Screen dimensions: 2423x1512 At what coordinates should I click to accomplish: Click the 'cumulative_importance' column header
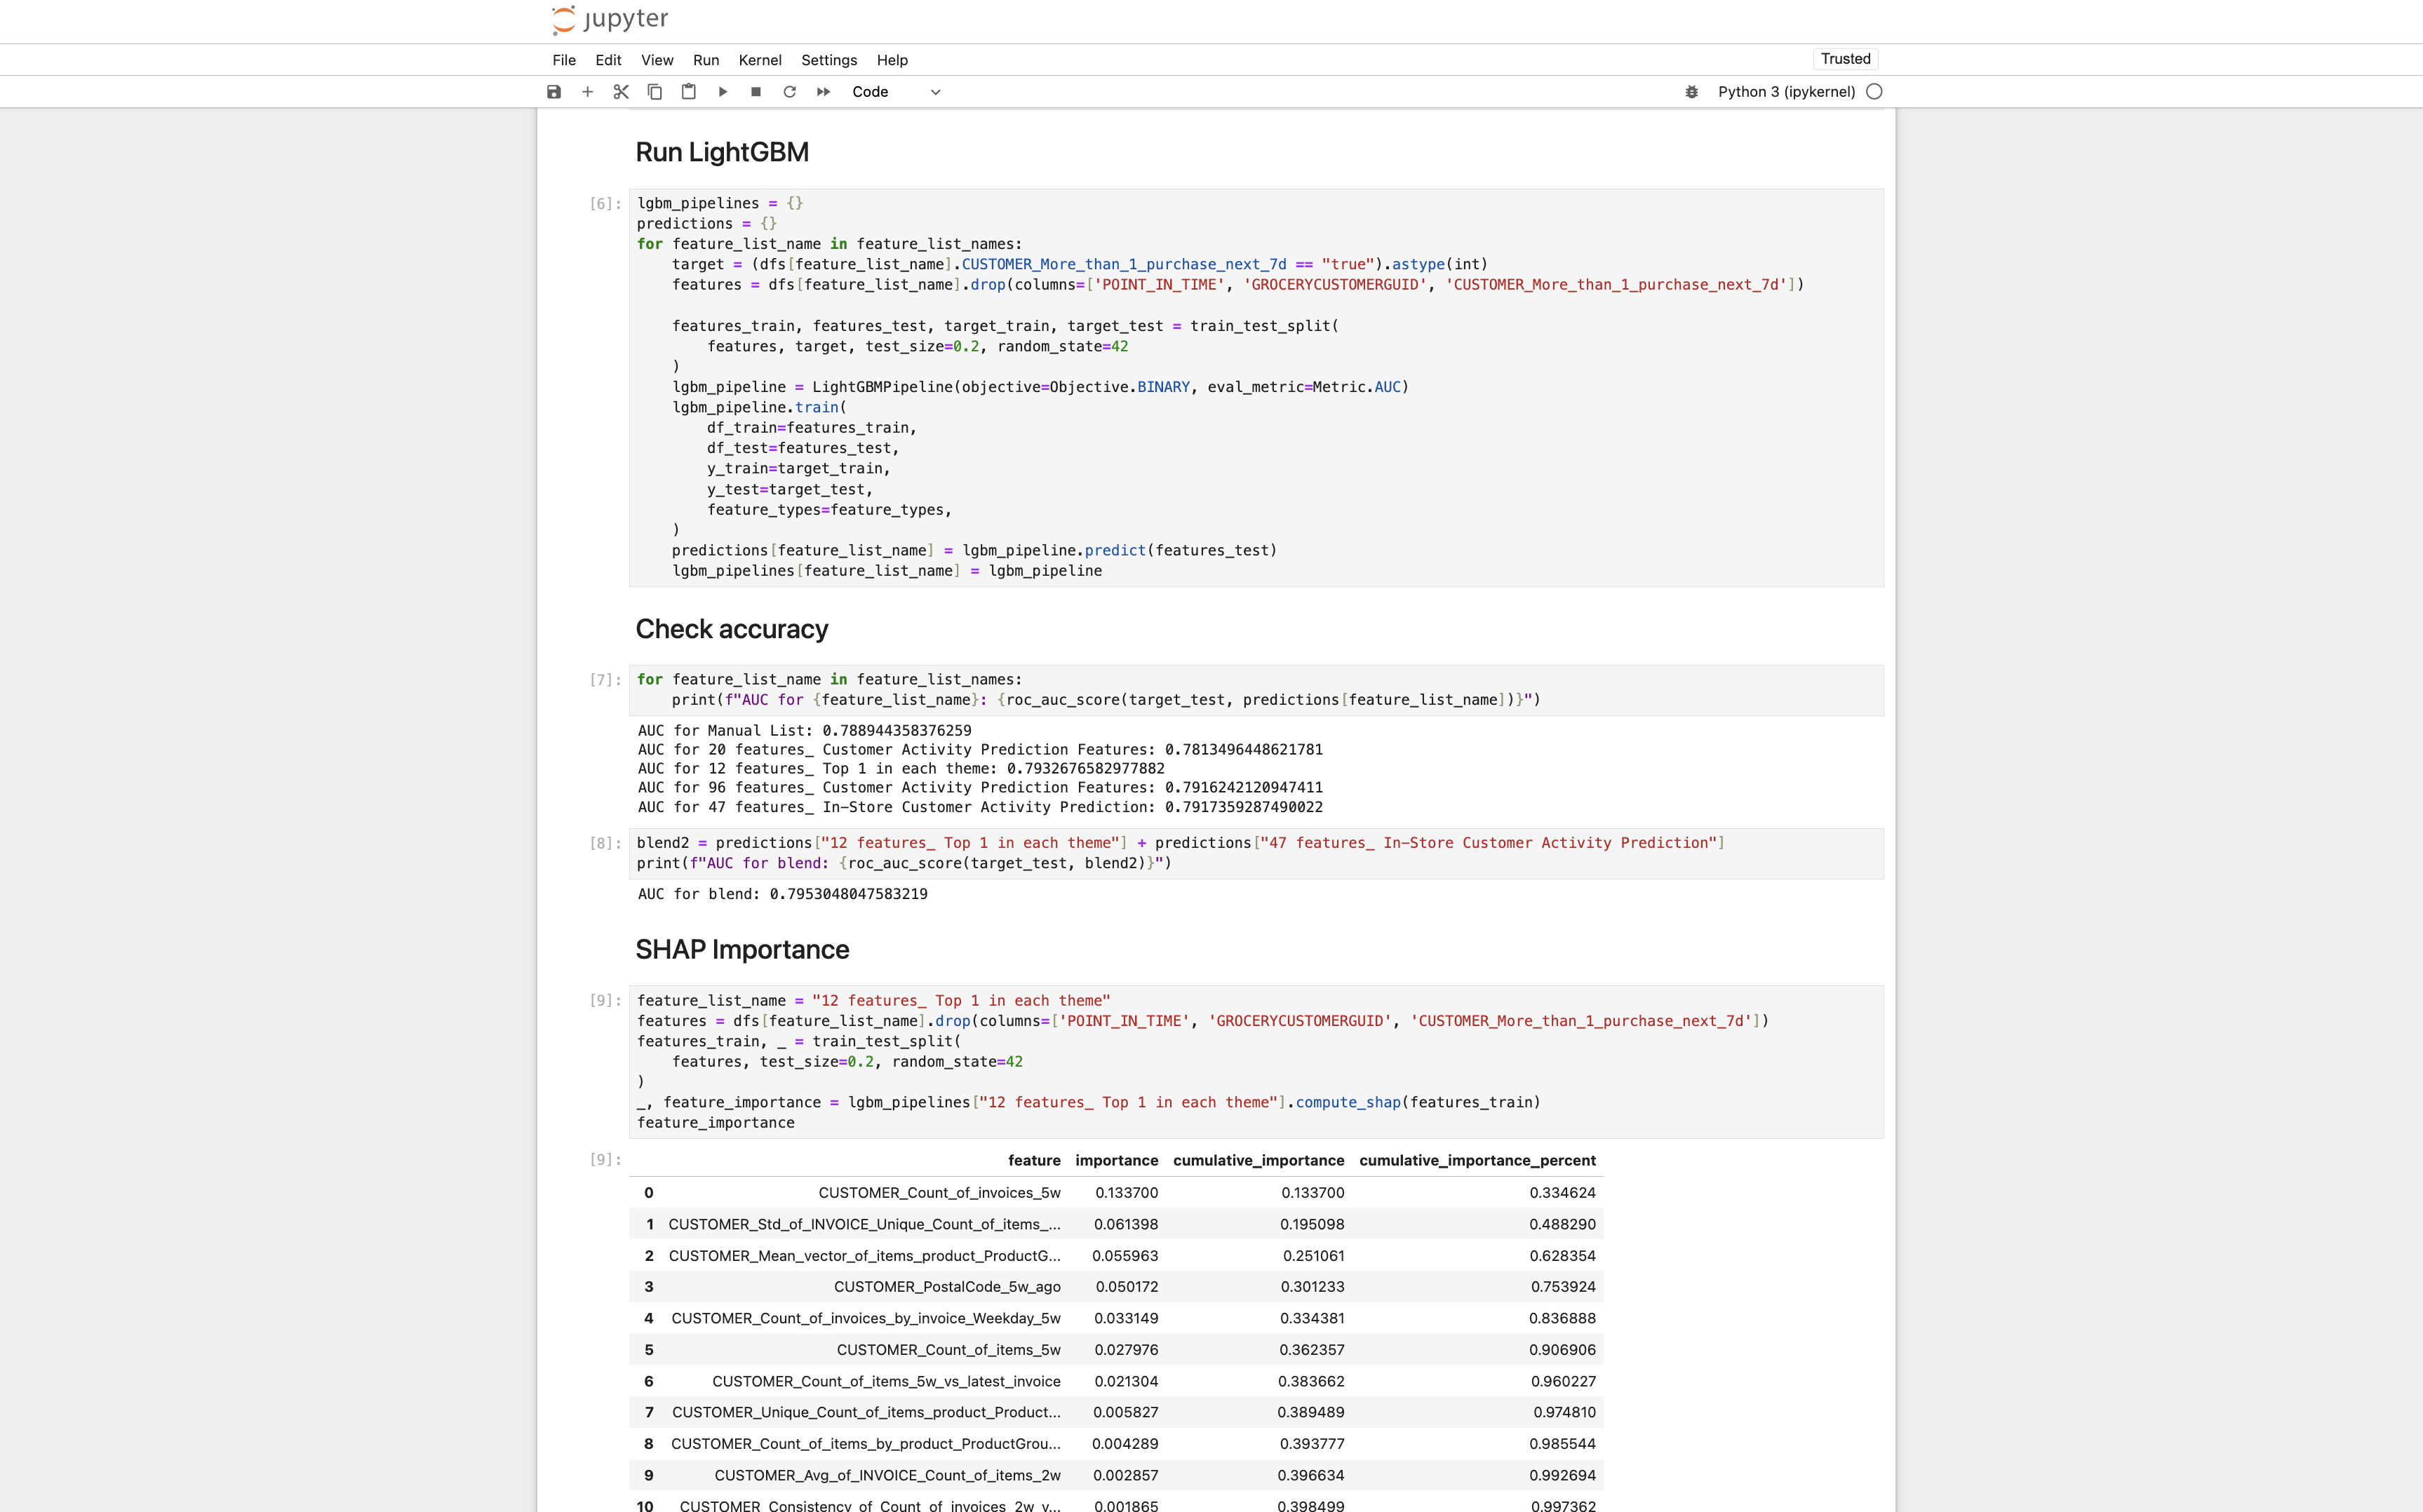point(1258,1160)
